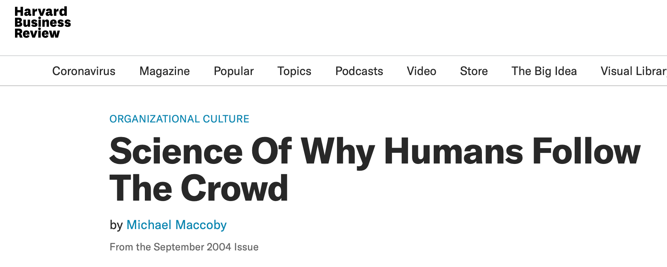
Task: Open the Topics menu item
Action: (294, 71)
